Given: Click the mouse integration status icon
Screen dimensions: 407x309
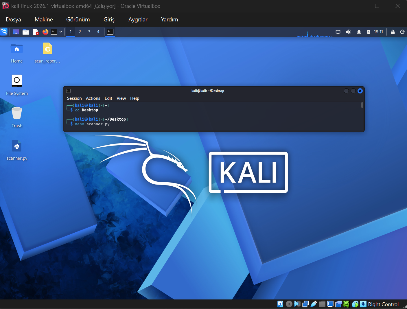Looking at the screenshot, I should pyautogui.click(x=355, y=304).
